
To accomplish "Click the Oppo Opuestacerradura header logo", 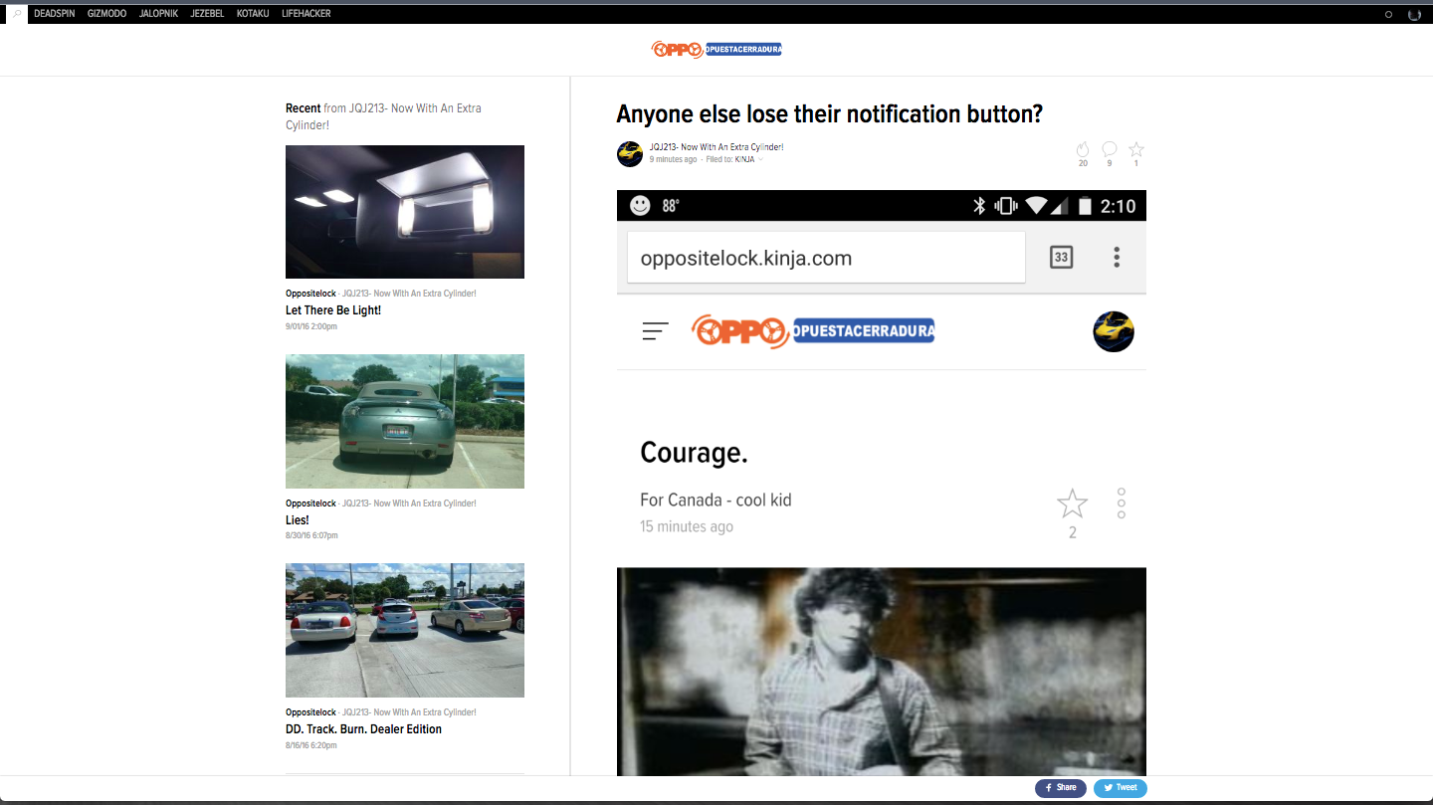I will click(716, 49).
